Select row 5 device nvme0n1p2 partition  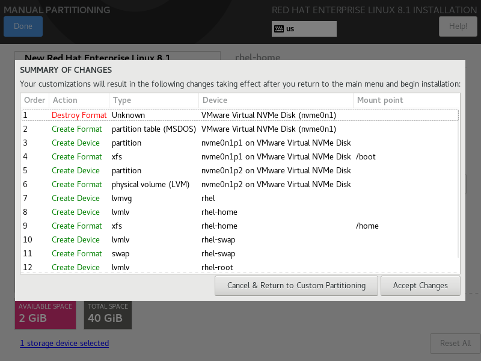(x=240, y=170)
